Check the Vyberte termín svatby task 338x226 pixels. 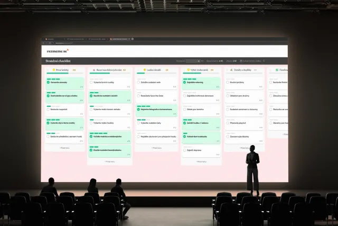click(x=91, y=82)
